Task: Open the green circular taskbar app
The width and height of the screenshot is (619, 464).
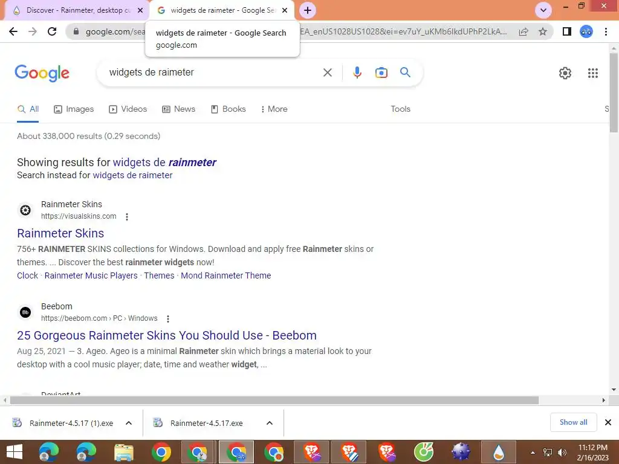Action: (424, 452)
